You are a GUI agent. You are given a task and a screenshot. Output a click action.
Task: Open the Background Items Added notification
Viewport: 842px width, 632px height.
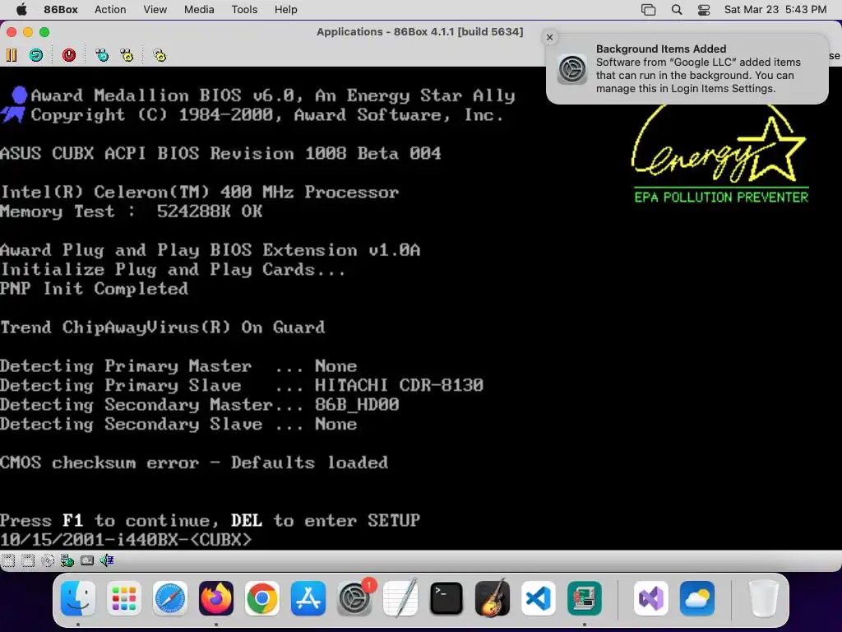pos(687,69)
